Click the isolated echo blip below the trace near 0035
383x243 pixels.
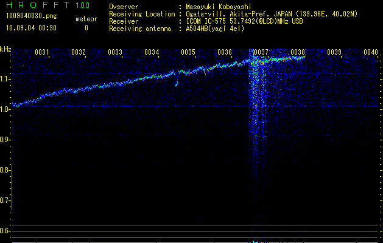177,84
